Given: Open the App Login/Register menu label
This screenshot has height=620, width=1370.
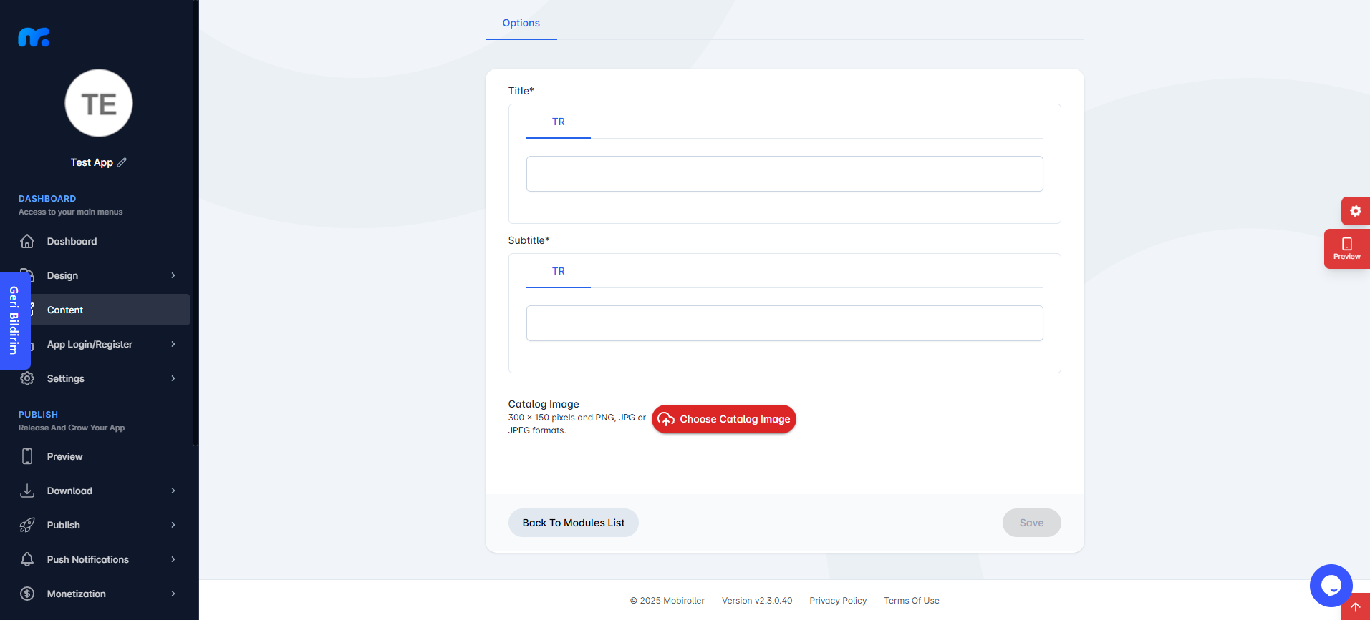Looking at the screenshot, I should [90, 344].
